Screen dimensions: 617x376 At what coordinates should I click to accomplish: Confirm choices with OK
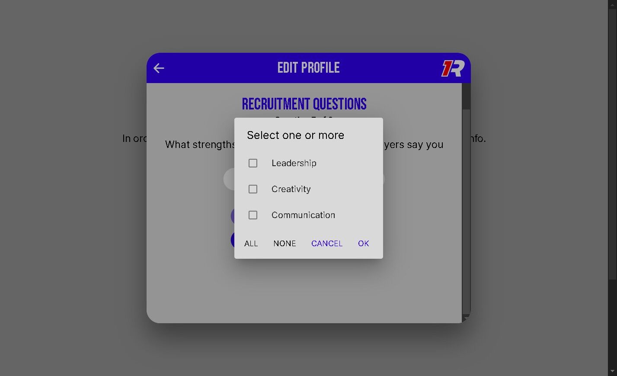[363, 244]
